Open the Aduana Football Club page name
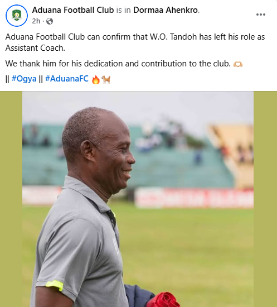The width and height of the screenshot is (277, 307). point(73,10)
